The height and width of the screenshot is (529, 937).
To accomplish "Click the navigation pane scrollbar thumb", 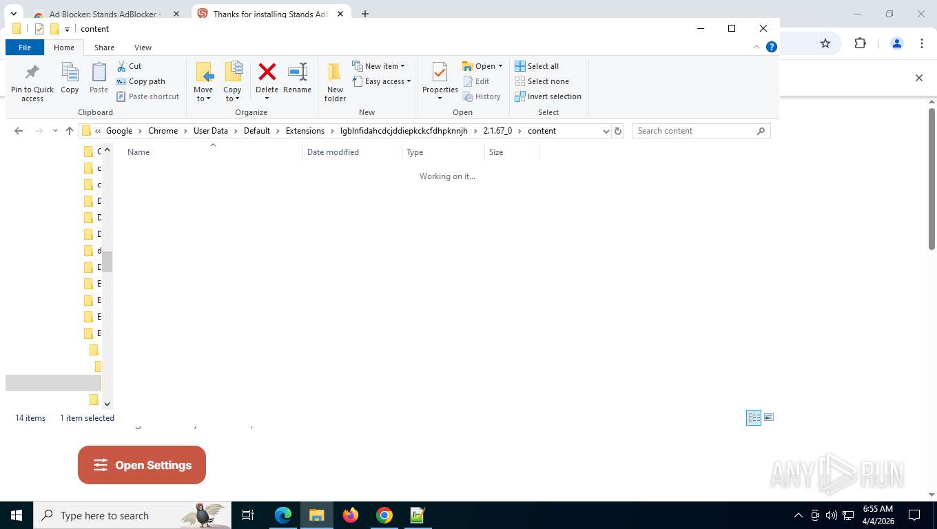I will (x=107, y=262).
